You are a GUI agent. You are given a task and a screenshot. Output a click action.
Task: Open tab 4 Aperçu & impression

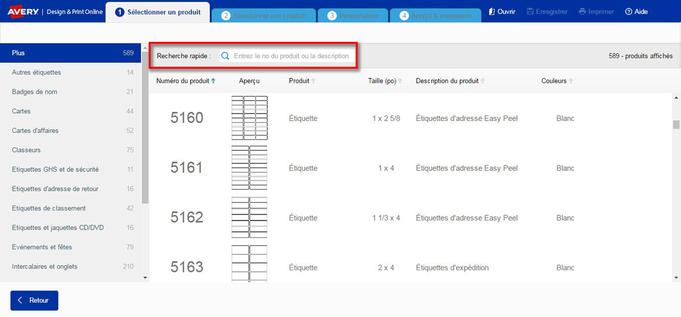(436, 15)
